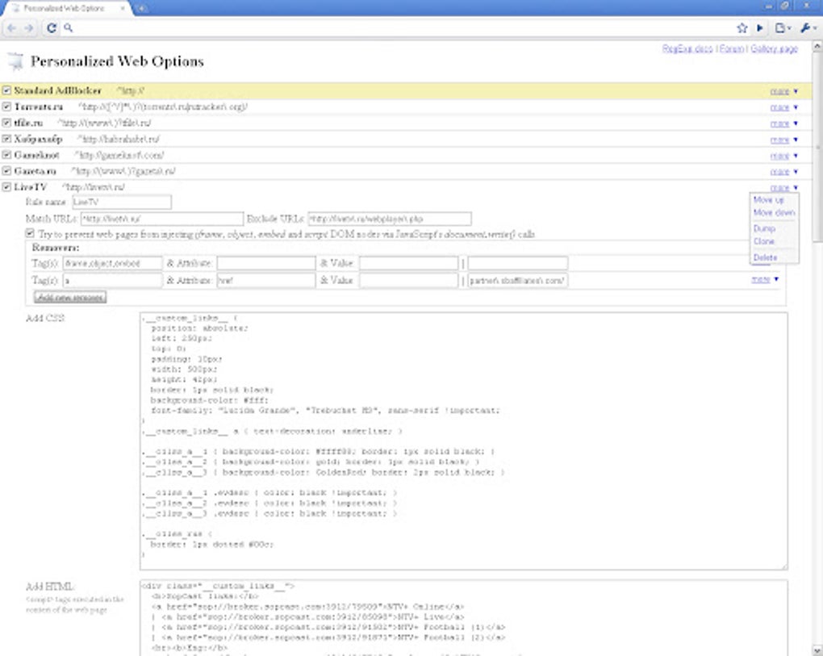The image size is (823, 656).
Task: Click the back navigation arrow
Action: point(10,28)
